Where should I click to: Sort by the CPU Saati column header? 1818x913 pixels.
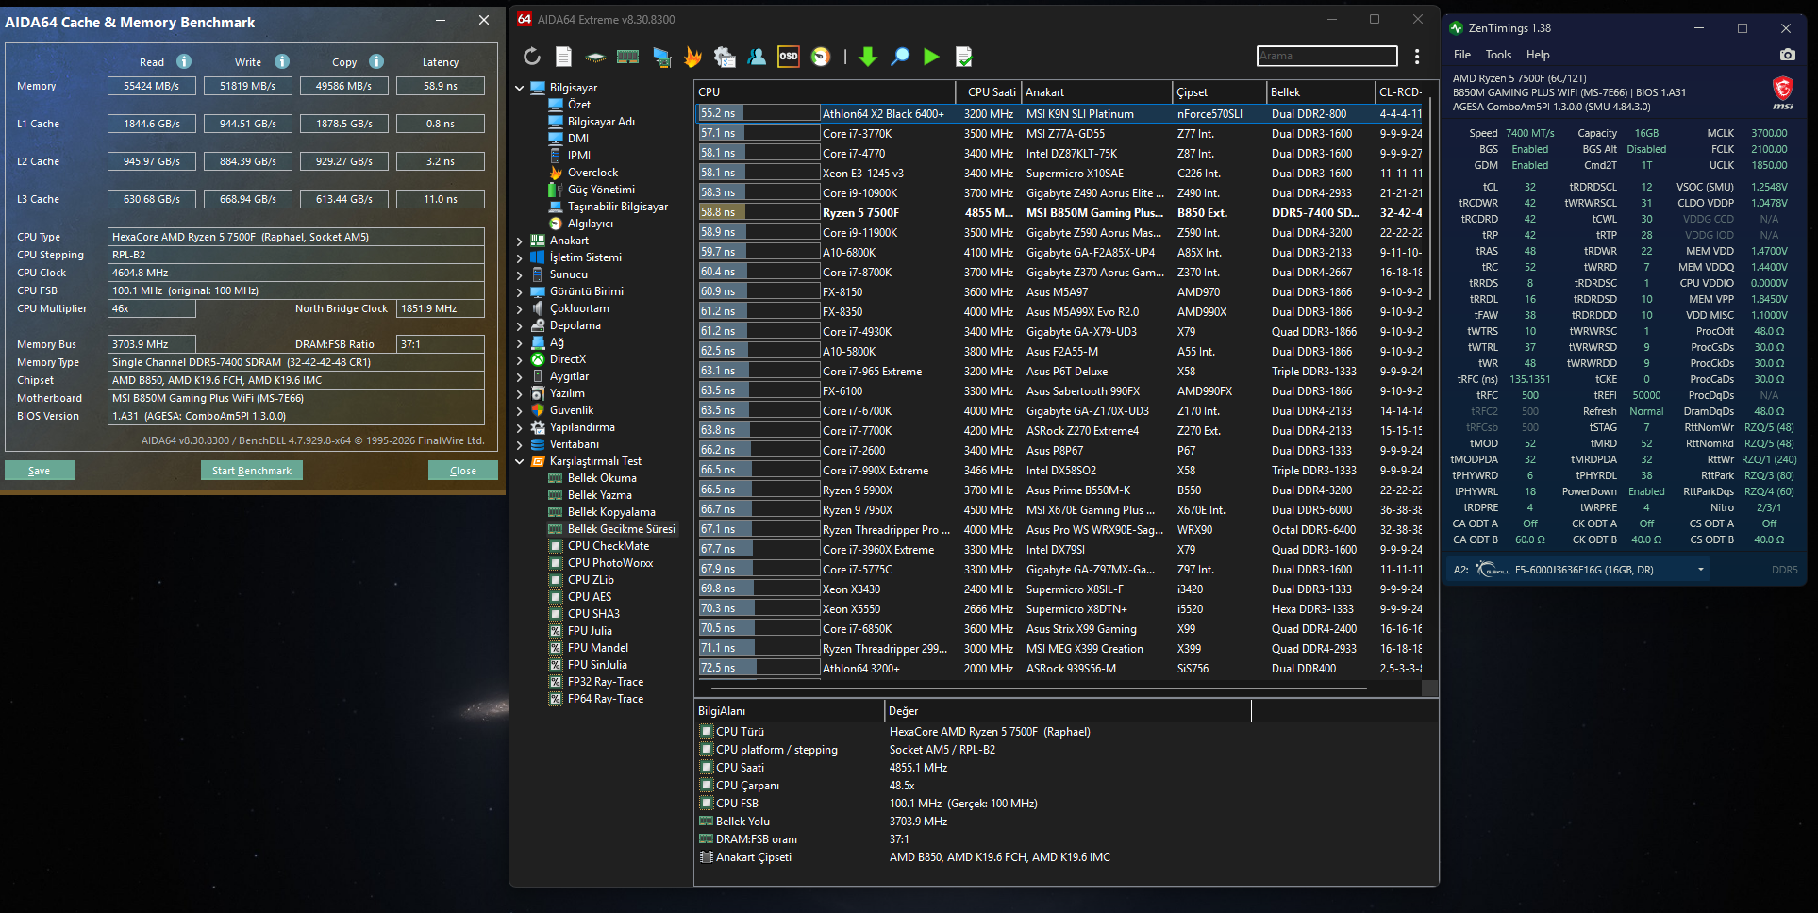click(x=990, y=92)
